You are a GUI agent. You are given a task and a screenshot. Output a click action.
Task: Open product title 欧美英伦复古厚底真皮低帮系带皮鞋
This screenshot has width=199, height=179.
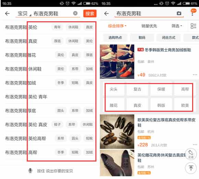pos(166,122)
